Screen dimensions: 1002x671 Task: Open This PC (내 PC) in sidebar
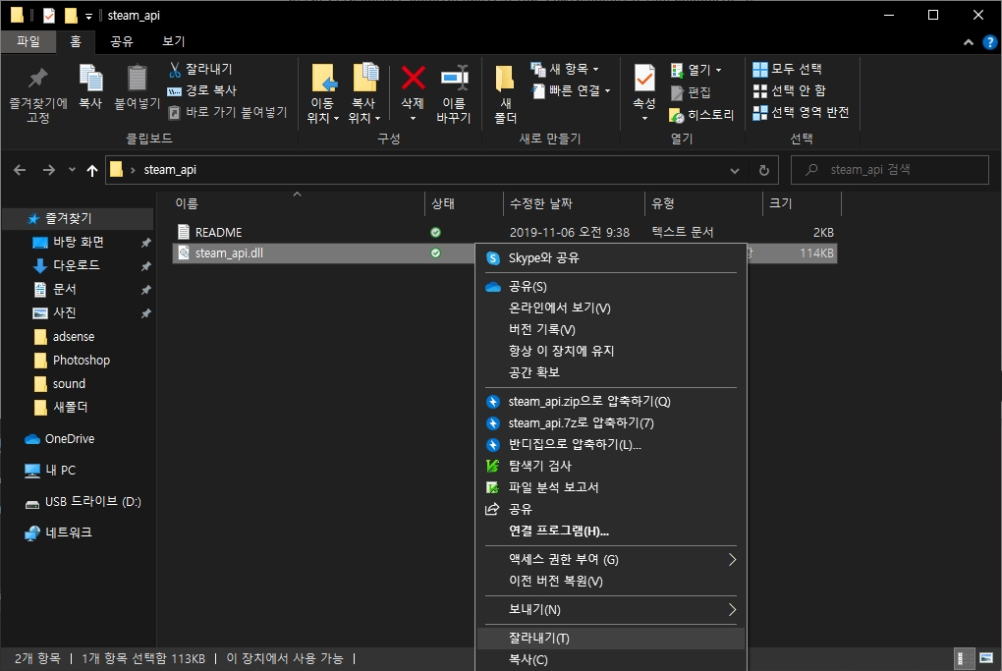60,471
